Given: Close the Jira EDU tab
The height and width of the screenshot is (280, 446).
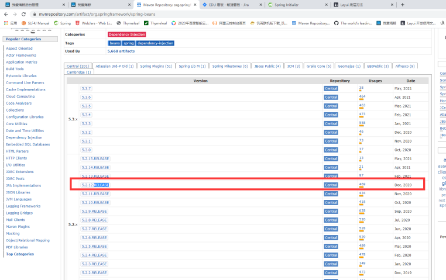Looking at the screenshot, I should (x=260, y=5).
